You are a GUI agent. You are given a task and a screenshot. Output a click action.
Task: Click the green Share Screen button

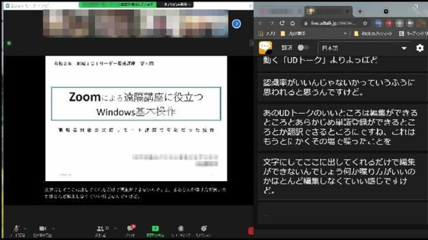[x=155, y=231]
